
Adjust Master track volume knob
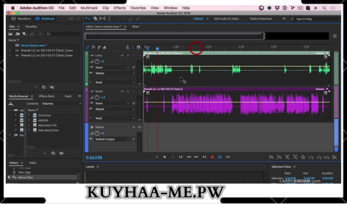click(x=97, y=133)
